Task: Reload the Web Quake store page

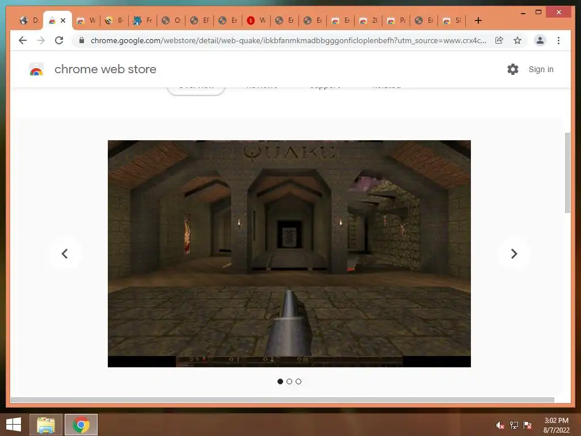Action: tap(59, 40)
